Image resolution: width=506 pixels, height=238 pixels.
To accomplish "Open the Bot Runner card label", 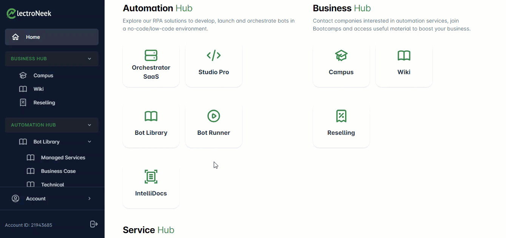I will [214, 133].
